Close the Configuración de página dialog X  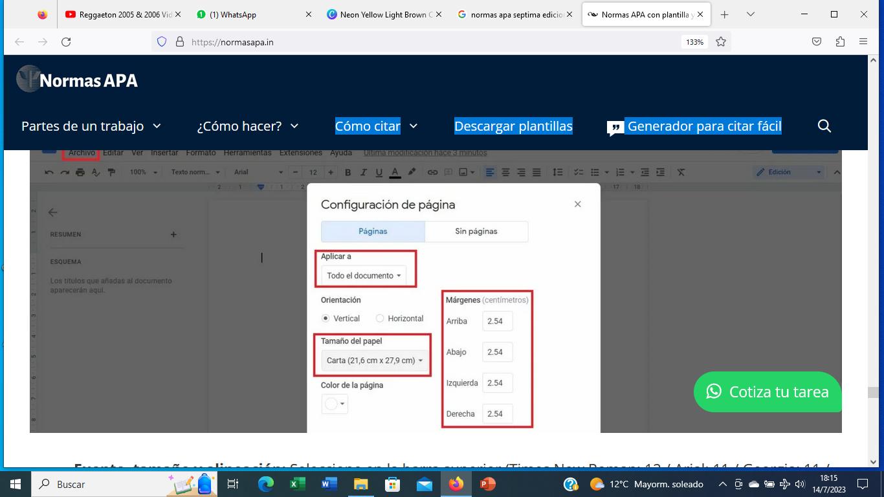(578, 204)
